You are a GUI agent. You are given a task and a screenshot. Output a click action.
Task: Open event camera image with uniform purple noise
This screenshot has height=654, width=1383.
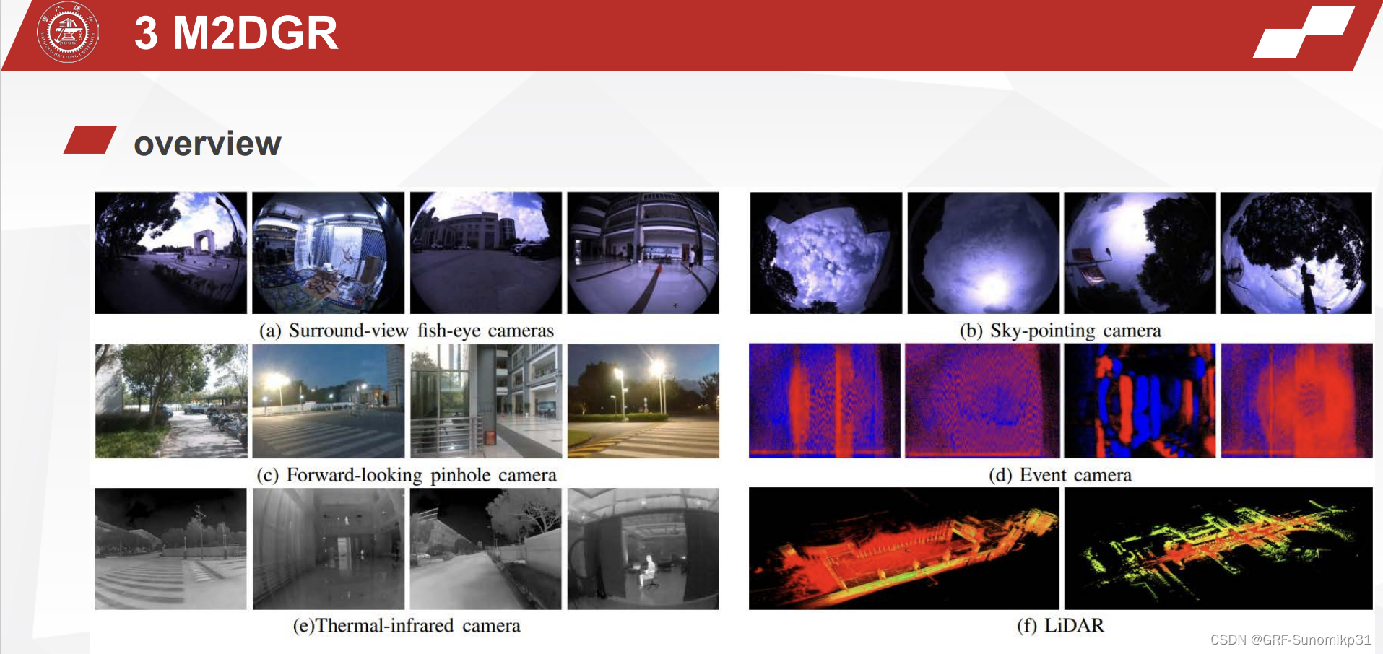(982, 401)
